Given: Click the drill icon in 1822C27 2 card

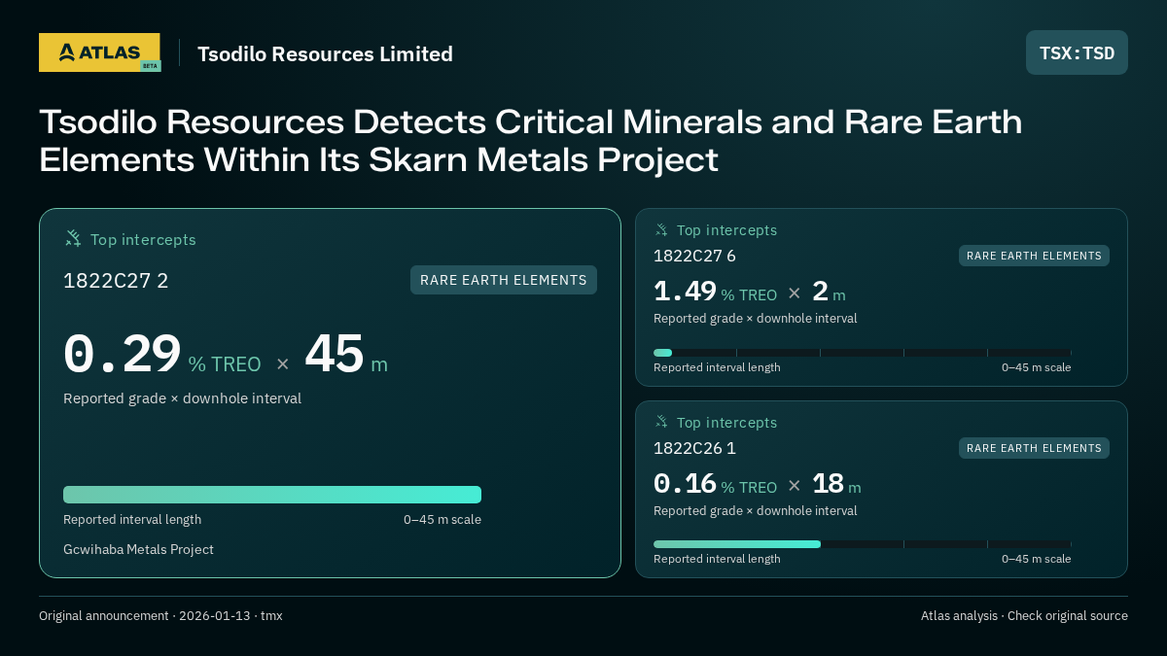Looking at the screenshot, I should pos(73,239).
